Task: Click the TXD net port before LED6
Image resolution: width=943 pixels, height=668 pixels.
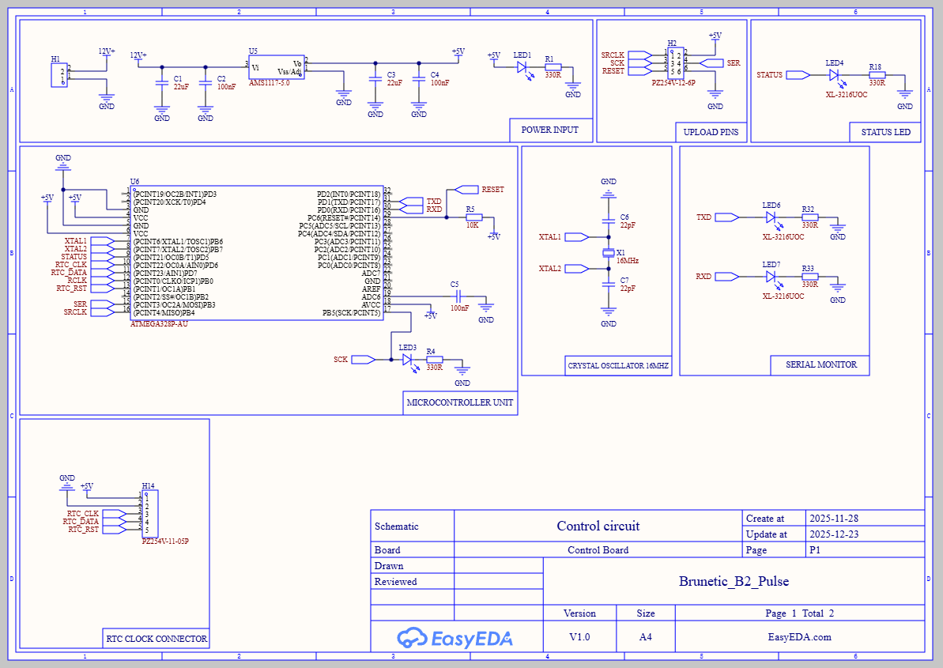Action: (x=727, y=217)
